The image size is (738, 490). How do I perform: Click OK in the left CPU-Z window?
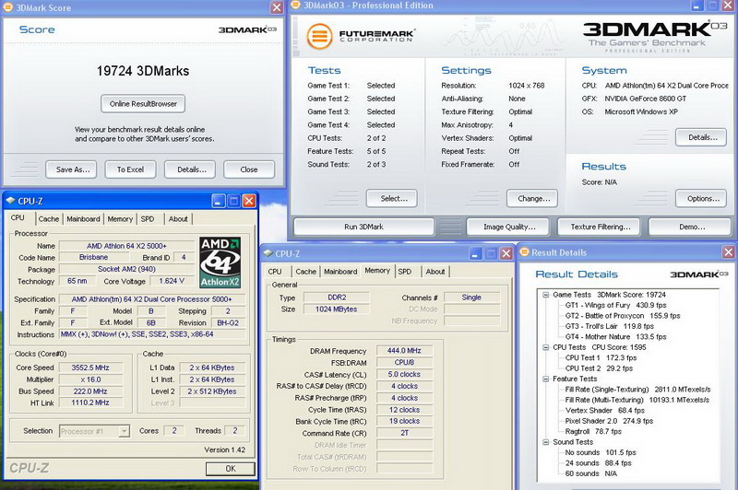(x=230, y=469)
